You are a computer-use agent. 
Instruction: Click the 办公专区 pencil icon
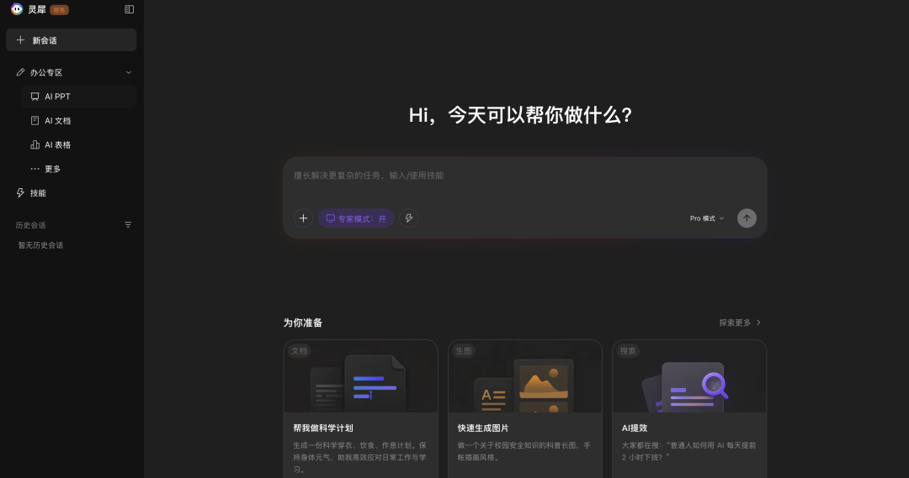click(x=20, y=72)
